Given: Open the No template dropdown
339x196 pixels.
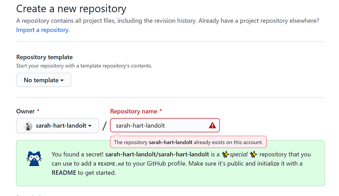Looking at the screenshot, I should (44, 80).
